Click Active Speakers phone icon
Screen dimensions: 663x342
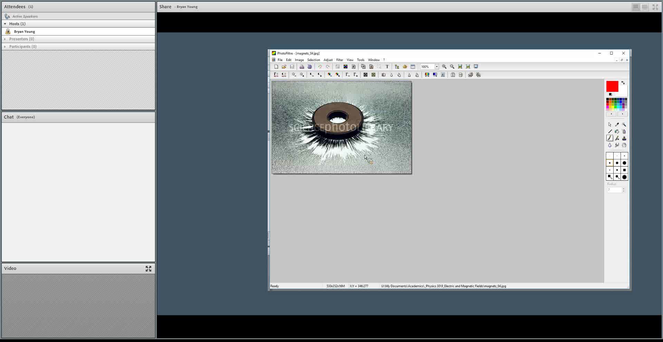pyautogui.click(x=7, y=16)
